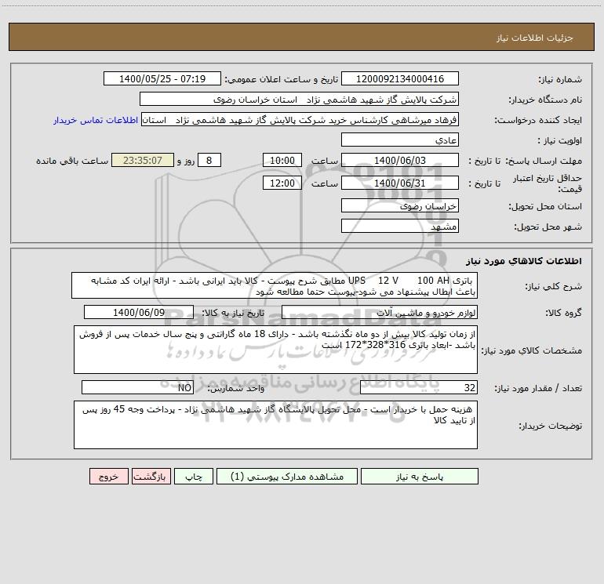Click the خروج exit button

[108, 477]
